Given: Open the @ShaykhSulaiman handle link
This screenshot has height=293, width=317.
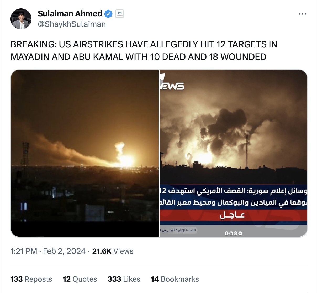Looking at the screenshot, I should (x=72, y=24).
